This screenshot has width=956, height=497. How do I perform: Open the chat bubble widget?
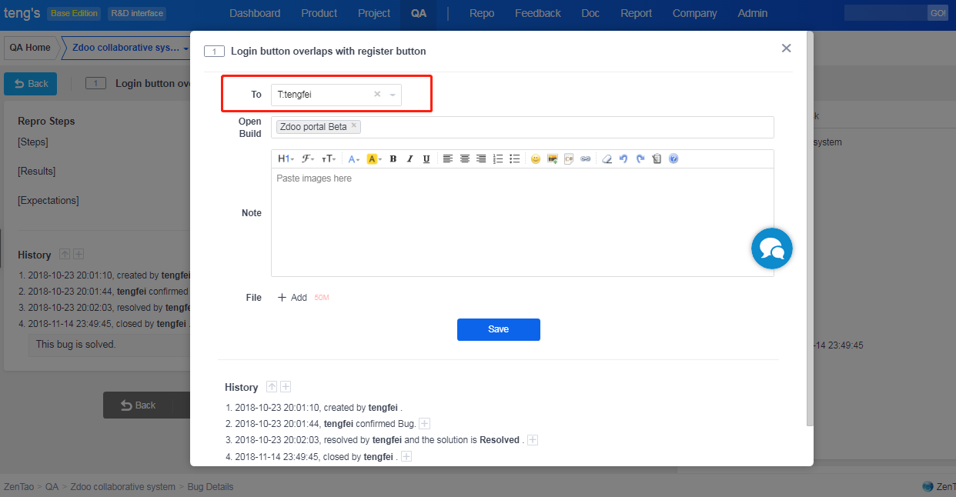(x=771, y=248)
